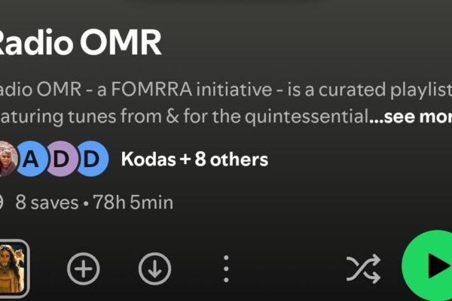Open Kodas + 8 others collaborators
Image resolution: width=452 pixels, height=301 pixels.
pyautogui.click(x=194, y=159)
